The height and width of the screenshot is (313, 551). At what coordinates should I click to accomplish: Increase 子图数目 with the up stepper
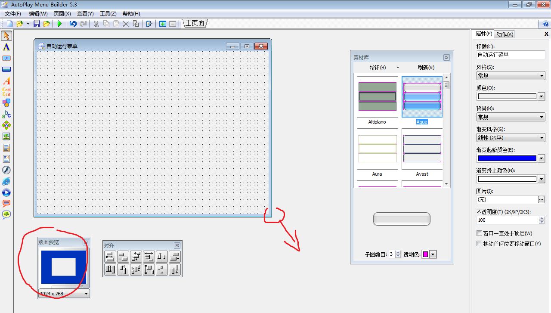(398, 253)
